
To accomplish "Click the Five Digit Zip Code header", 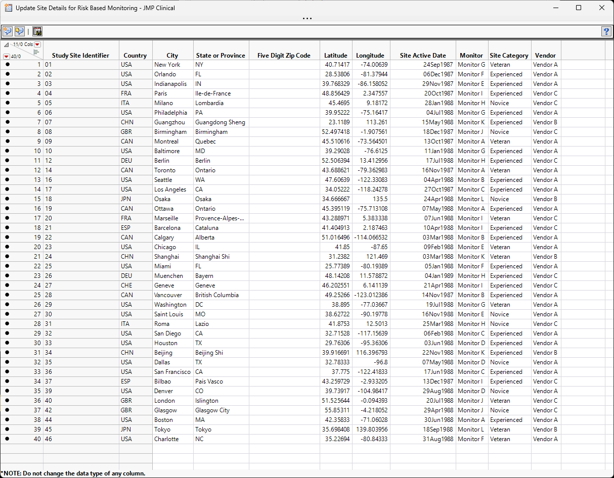I will click(x=284, y=56).
